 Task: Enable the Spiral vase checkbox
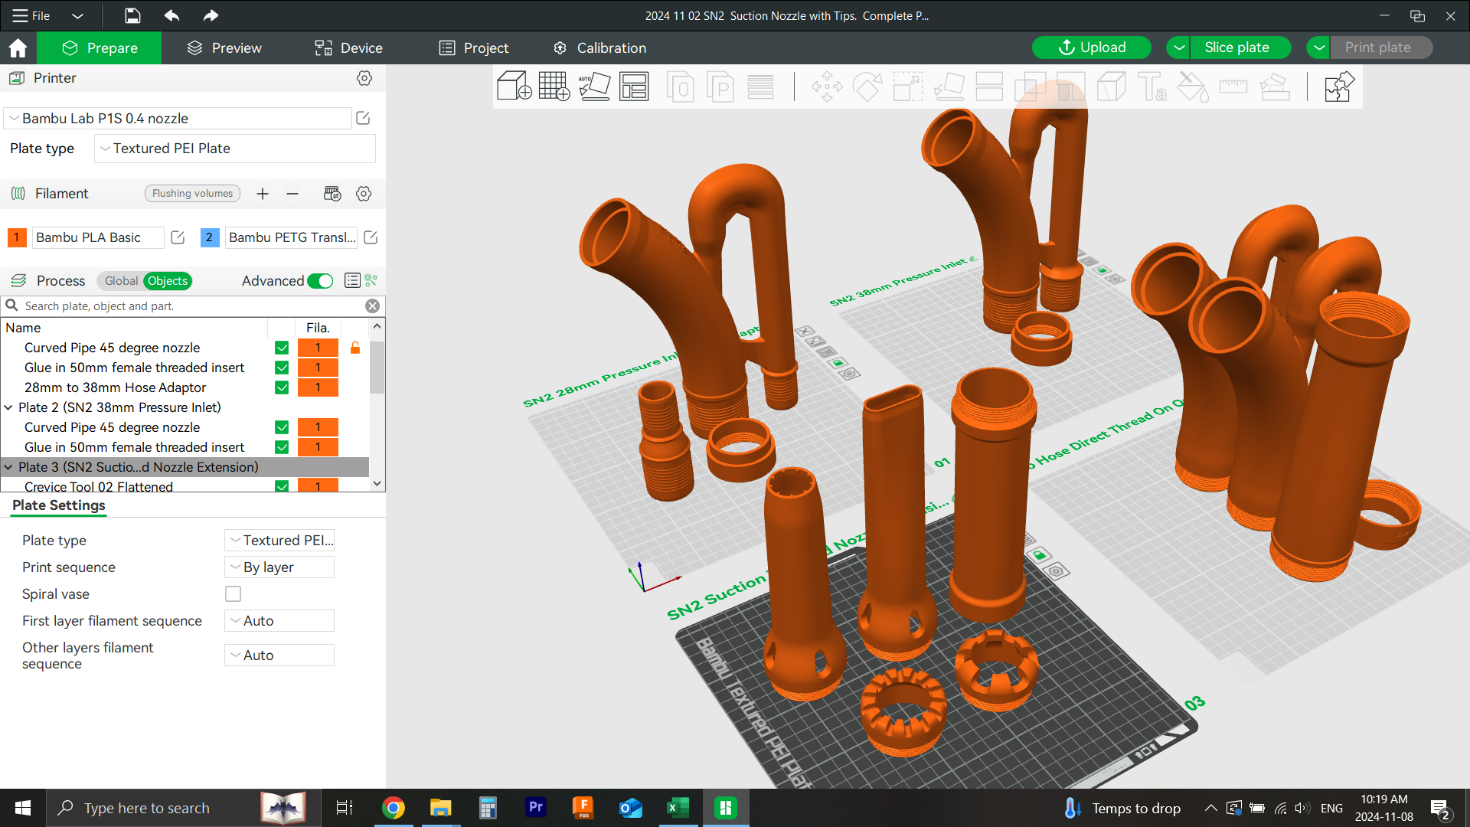click(x=233, y=593)
